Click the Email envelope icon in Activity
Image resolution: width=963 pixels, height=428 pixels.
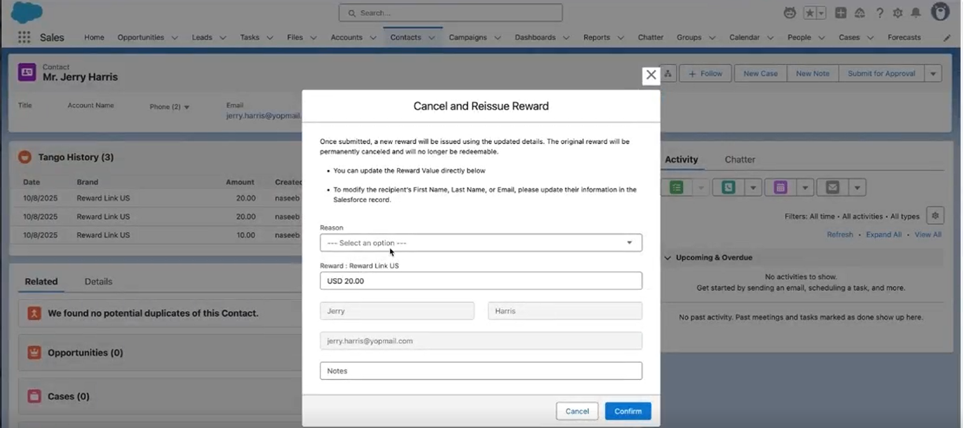[832, 187]
